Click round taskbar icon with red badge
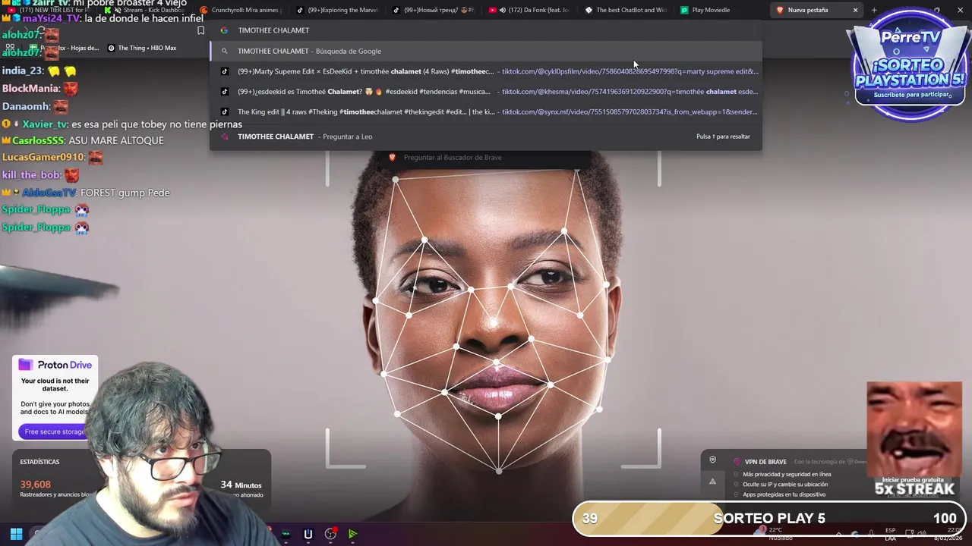This screenshot has width=972, height=546. (x=330, y=534)
